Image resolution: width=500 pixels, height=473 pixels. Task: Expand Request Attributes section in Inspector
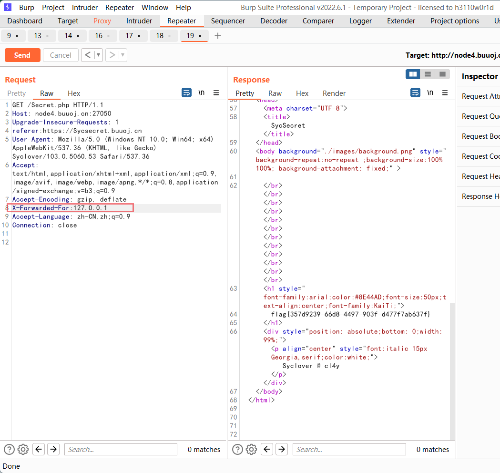[x=480, y=96]
